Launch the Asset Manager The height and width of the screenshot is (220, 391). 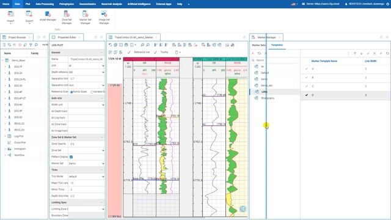point(48,16)
